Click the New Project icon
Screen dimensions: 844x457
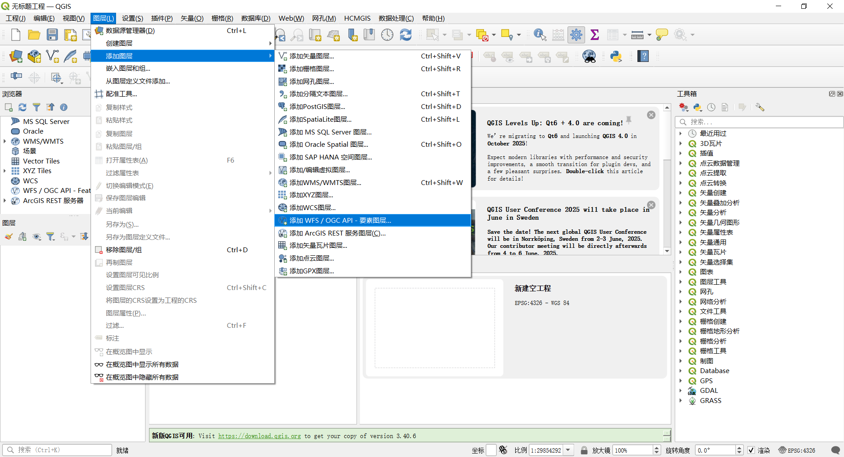click(16, 35)
